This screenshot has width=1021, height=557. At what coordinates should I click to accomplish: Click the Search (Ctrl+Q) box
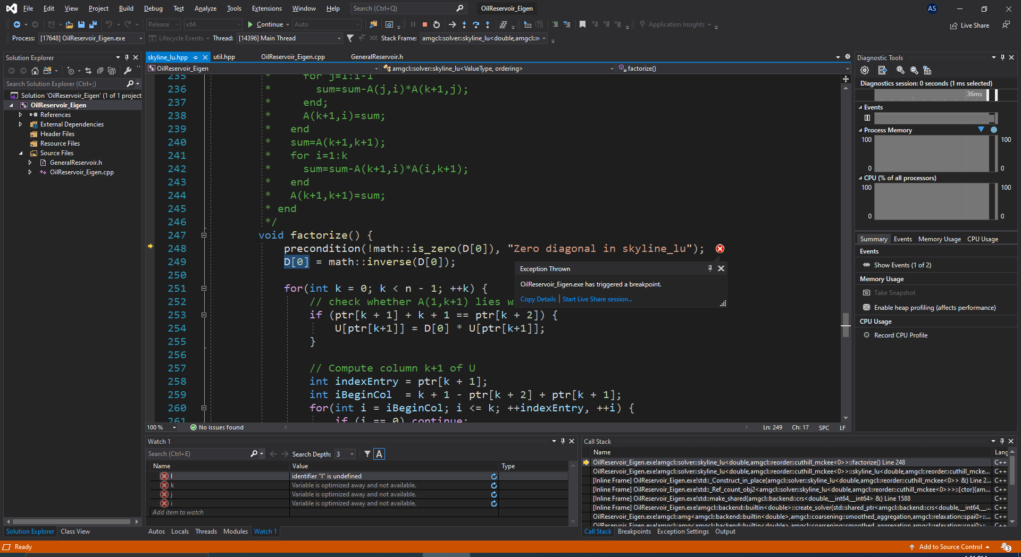click(407, 9)
